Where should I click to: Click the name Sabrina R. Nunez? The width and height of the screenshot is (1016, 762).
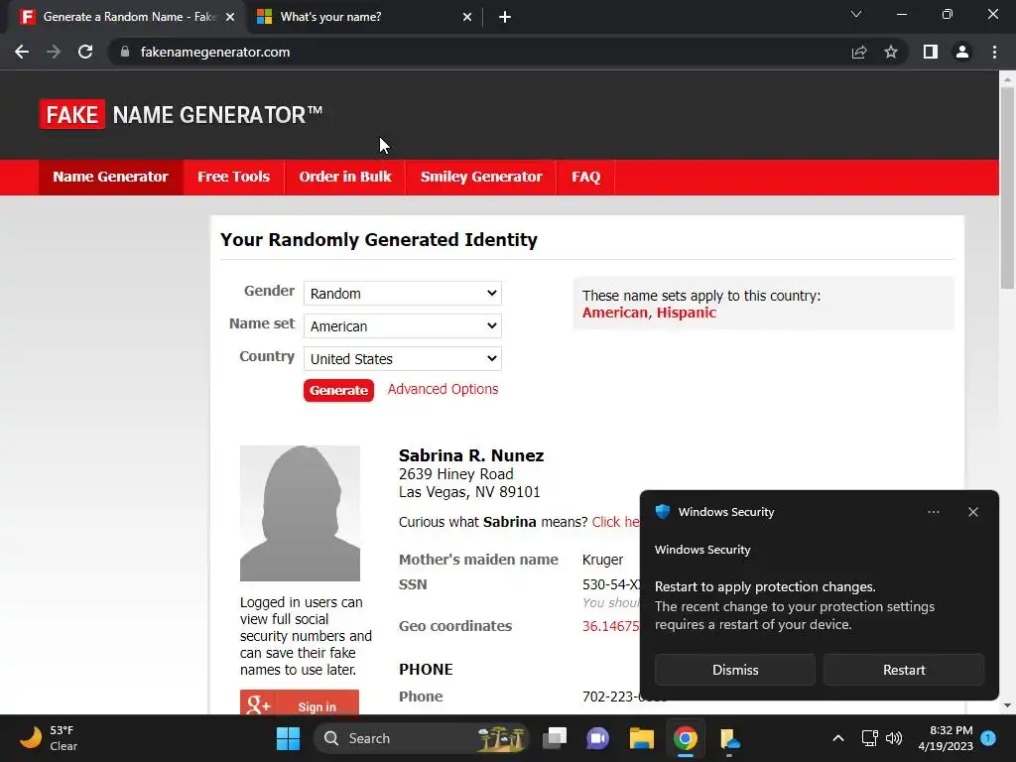(471, 455)
